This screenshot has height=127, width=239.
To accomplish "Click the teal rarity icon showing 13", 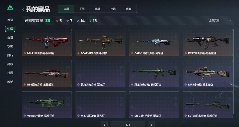I will [x=91, y=21].
